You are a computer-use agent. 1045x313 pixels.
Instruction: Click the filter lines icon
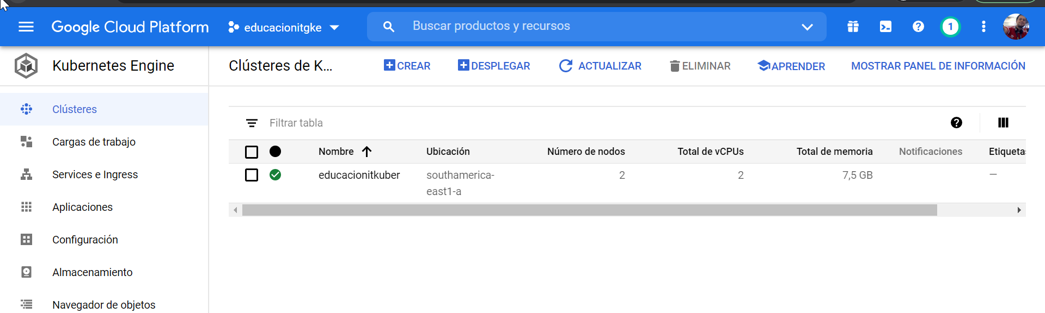coord(252,123)
